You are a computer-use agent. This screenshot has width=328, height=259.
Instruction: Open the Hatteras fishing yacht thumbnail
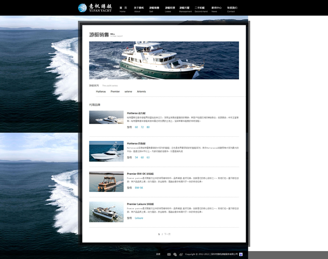[x=106, y=151]
